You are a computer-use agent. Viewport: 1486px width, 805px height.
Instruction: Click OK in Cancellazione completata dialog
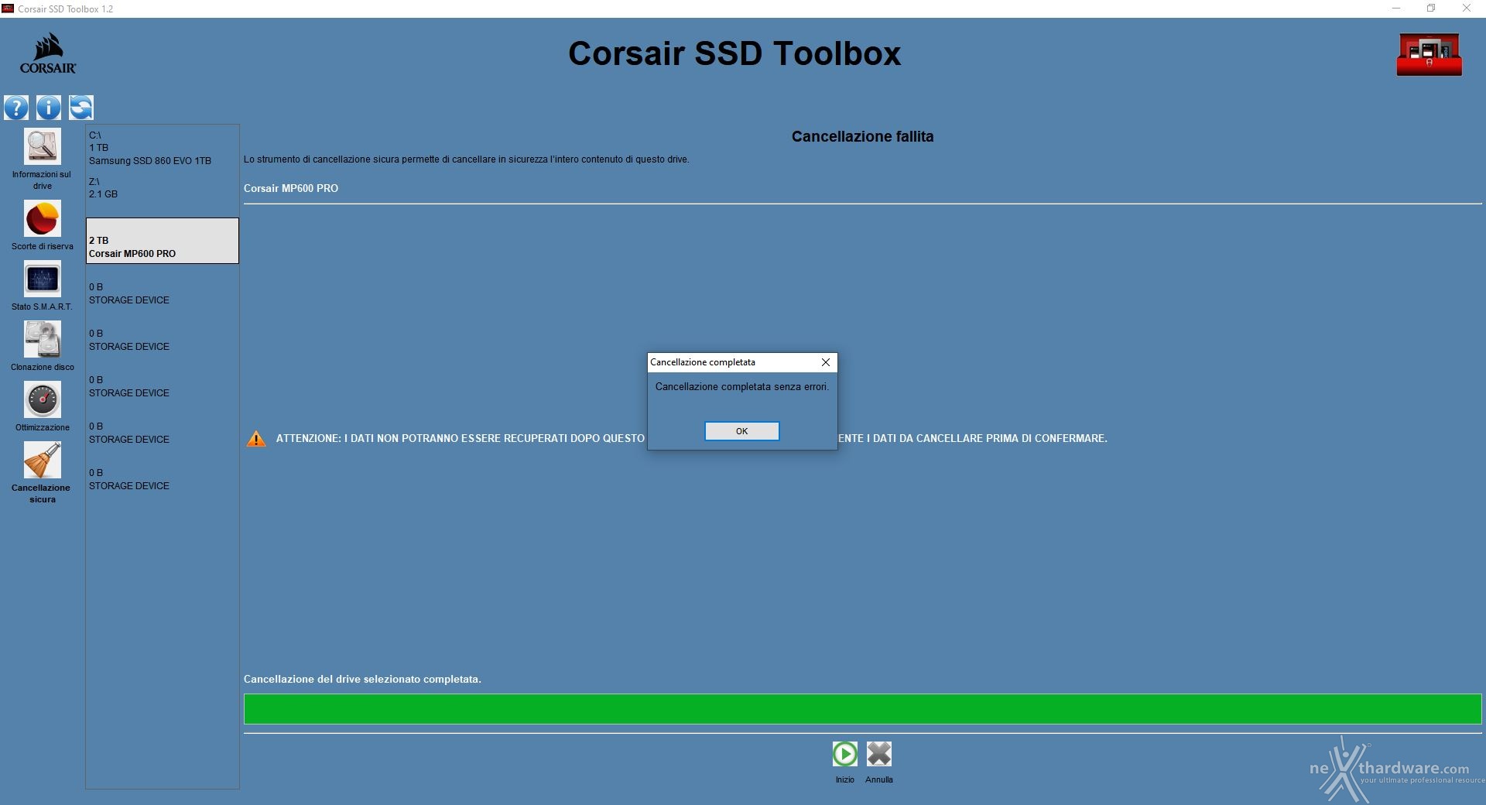point(741,431)
